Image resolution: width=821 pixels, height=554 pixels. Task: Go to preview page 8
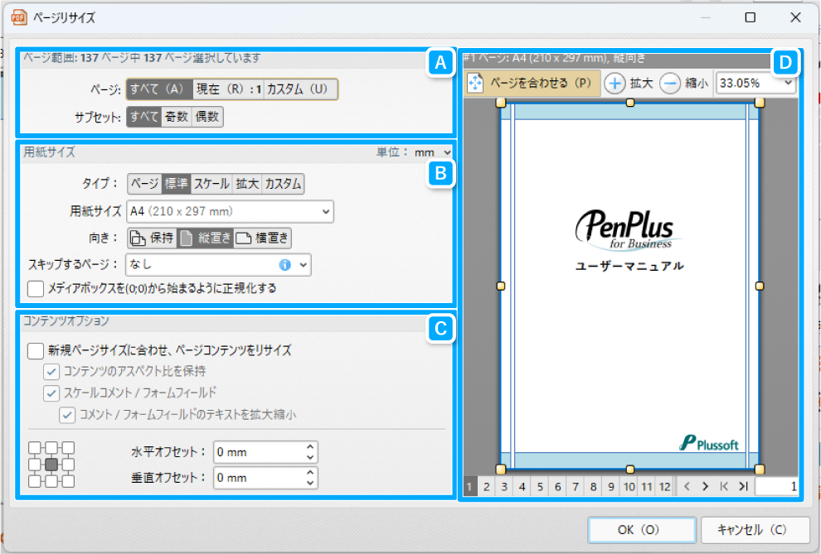tap(593, 487)
